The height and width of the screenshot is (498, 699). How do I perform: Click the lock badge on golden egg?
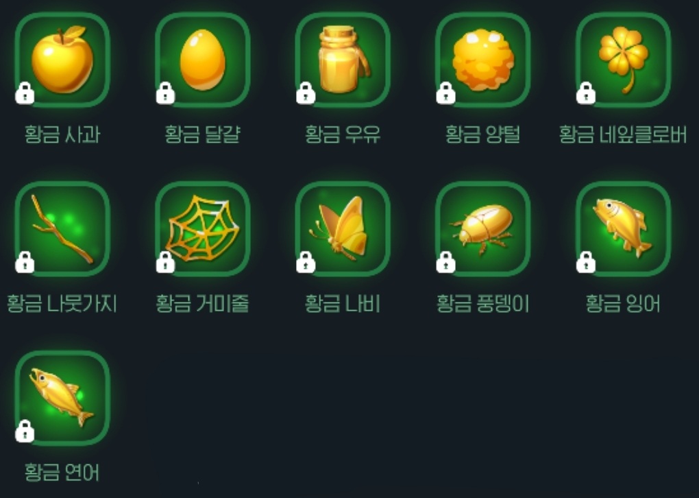tap(165, 93)
